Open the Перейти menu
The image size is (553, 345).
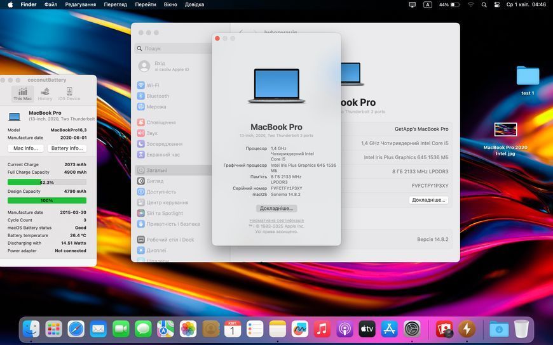tap(146, 4)
